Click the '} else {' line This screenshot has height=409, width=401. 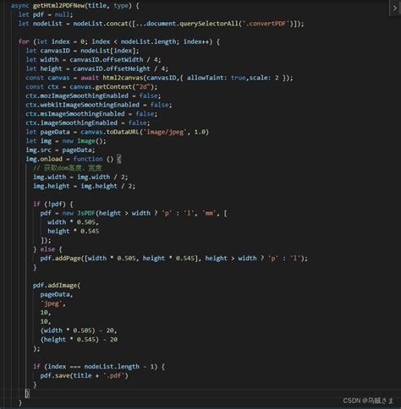coord(47,249)
